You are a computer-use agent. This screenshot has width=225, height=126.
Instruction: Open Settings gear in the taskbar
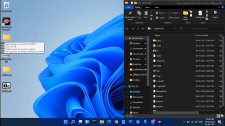(138, 122)
